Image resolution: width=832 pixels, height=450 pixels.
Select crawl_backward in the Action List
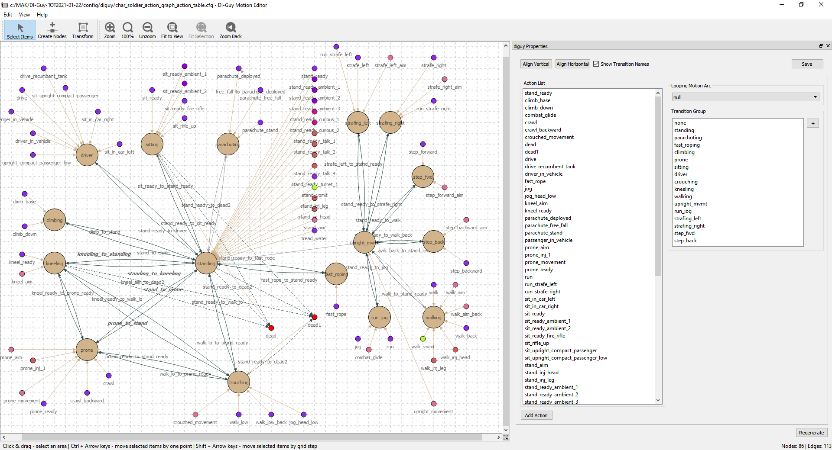pyautogui.click(x=543, y=130)
